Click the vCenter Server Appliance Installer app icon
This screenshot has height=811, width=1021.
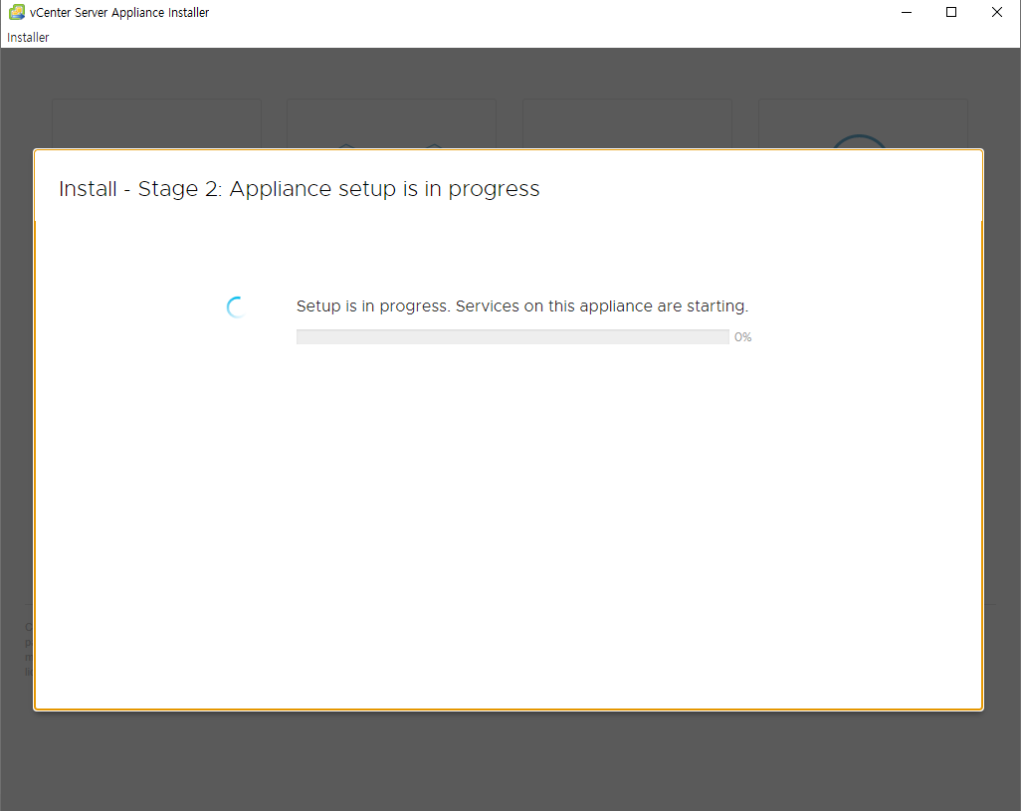(x=16, y=12)
